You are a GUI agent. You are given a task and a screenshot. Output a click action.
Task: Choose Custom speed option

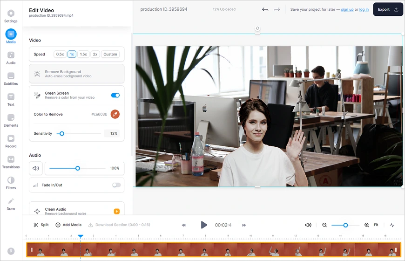[110, 54]
